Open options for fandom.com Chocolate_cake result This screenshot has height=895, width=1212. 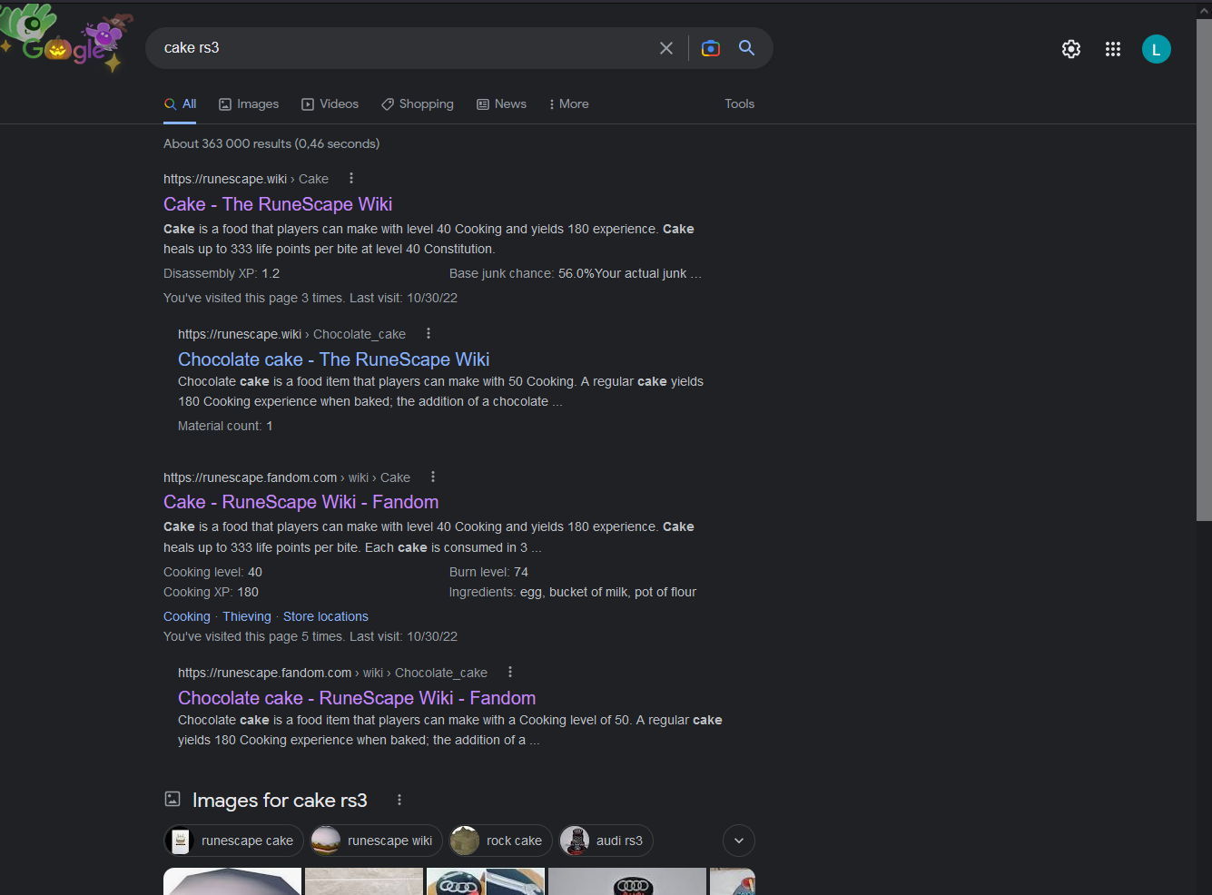point(510,673)
